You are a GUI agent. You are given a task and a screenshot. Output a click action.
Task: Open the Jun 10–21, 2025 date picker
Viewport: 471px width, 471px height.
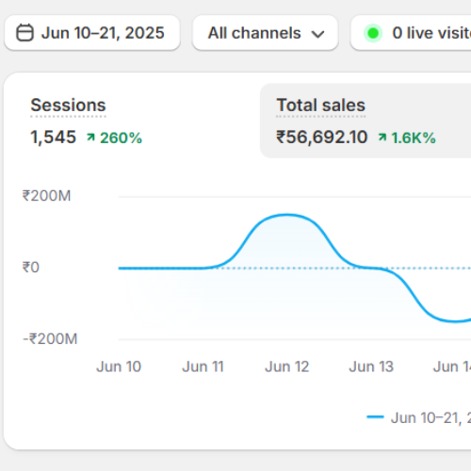[92, 33]
